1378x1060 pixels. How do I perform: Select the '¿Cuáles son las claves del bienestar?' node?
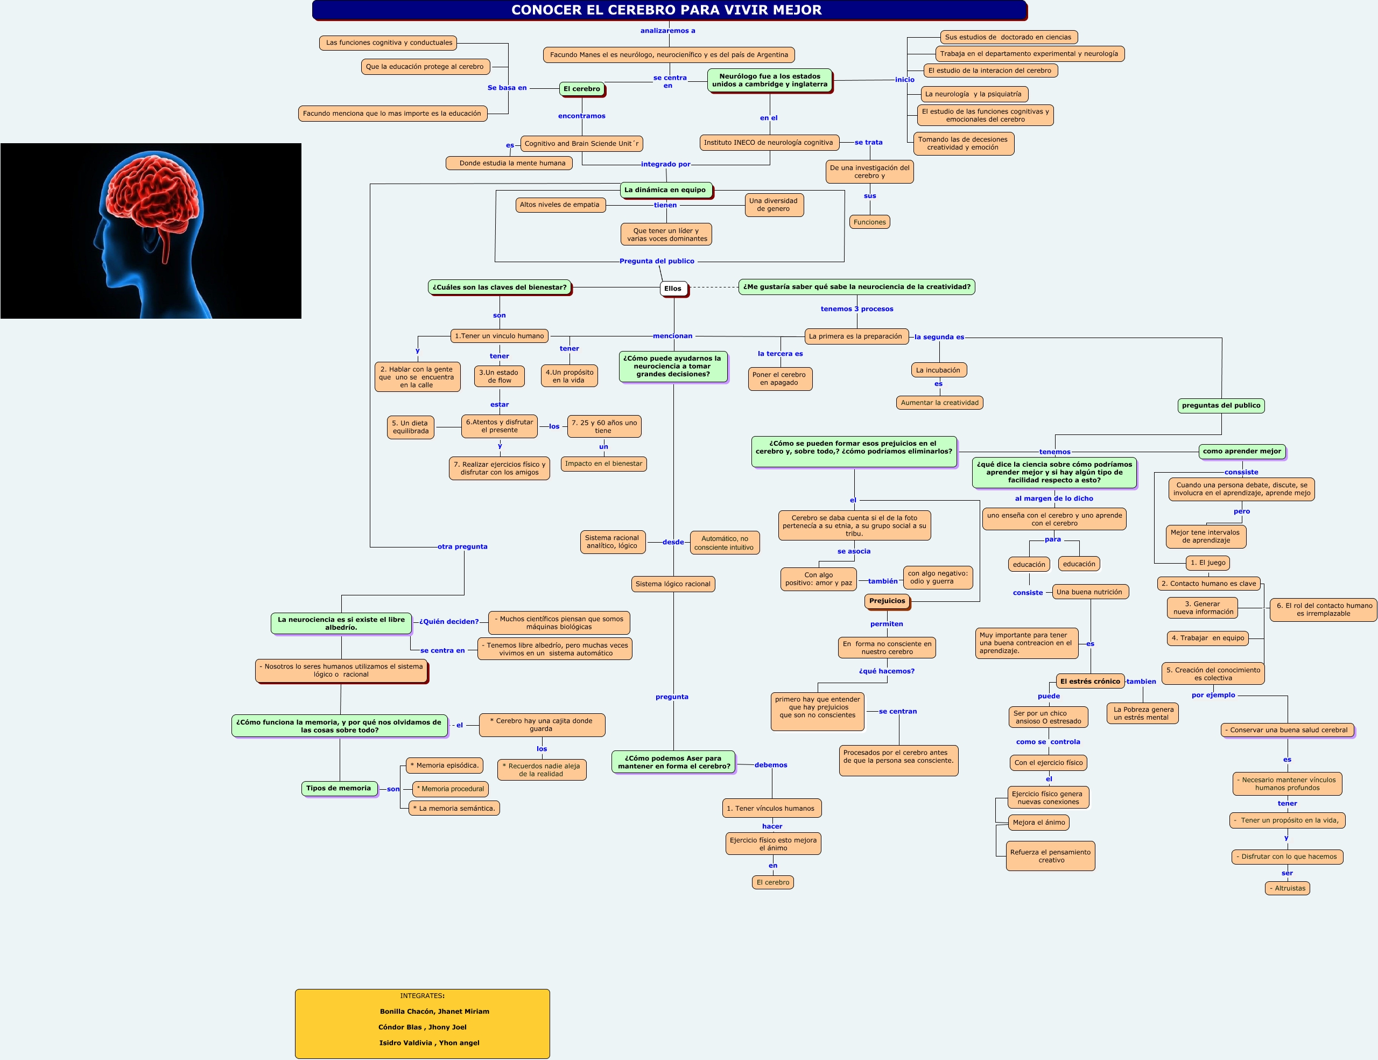coord(499,287)
